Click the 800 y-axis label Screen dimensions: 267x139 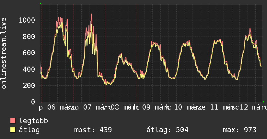tap(29, 37)
